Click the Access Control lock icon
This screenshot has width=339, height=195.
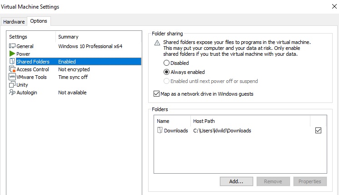12,69
